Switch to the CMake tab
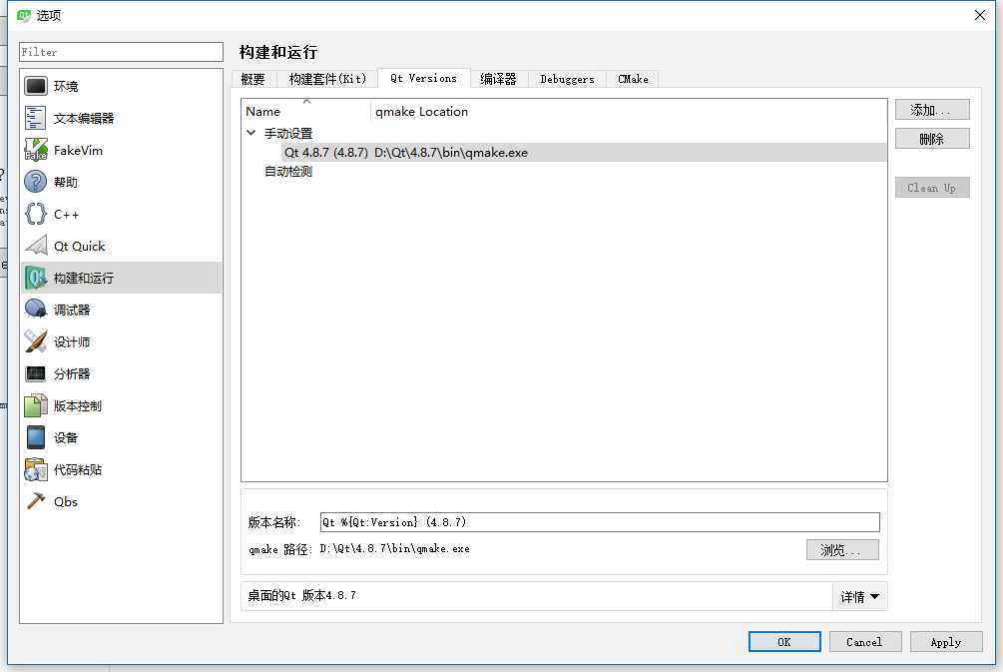 pos(633,79)
